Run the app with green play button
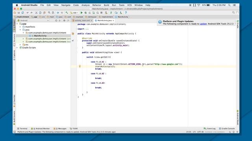 pos(82,13)
